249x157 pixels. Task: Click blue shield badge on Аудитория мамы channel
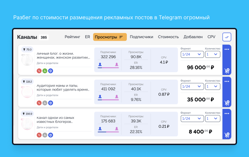[x=50, y=103]
